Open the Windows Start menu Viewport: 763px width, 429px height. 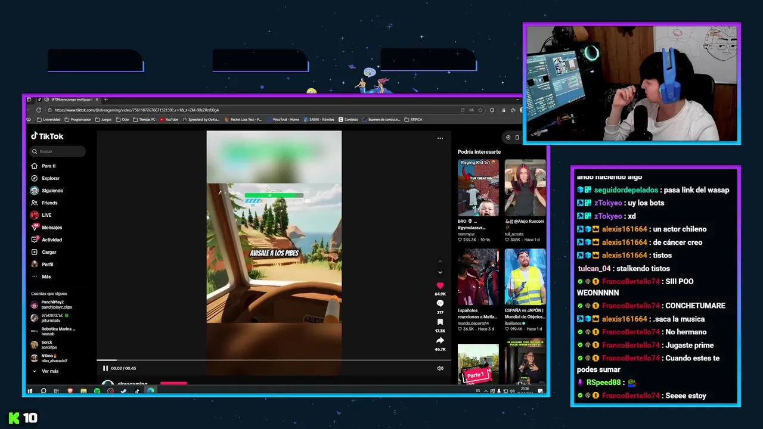pyautogui.click(x=30, y=391)
